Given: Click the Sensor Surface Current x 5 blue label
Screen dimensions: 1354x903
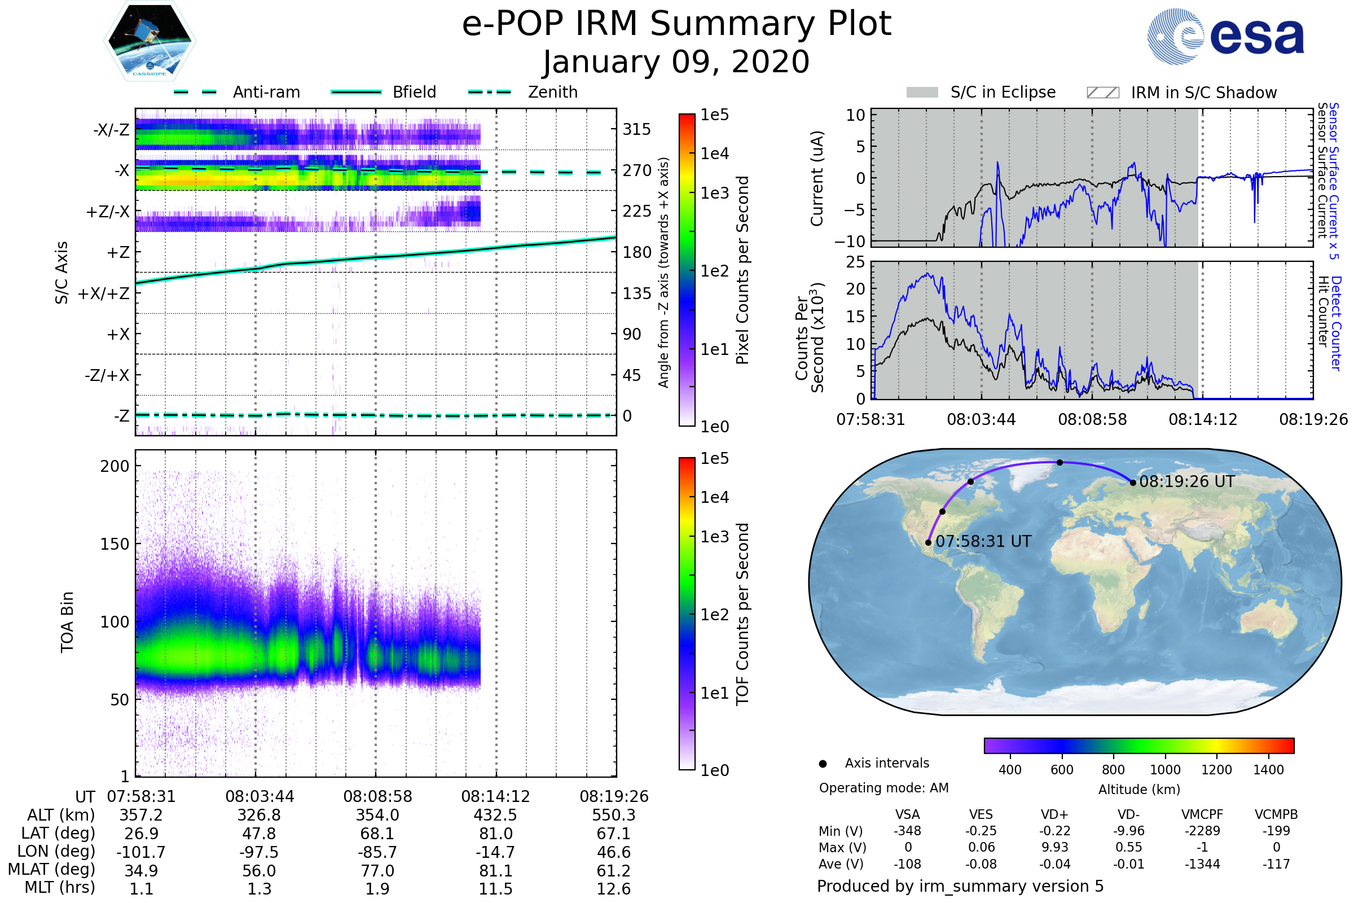Looking at the screenshot, I should point(1334,181).
